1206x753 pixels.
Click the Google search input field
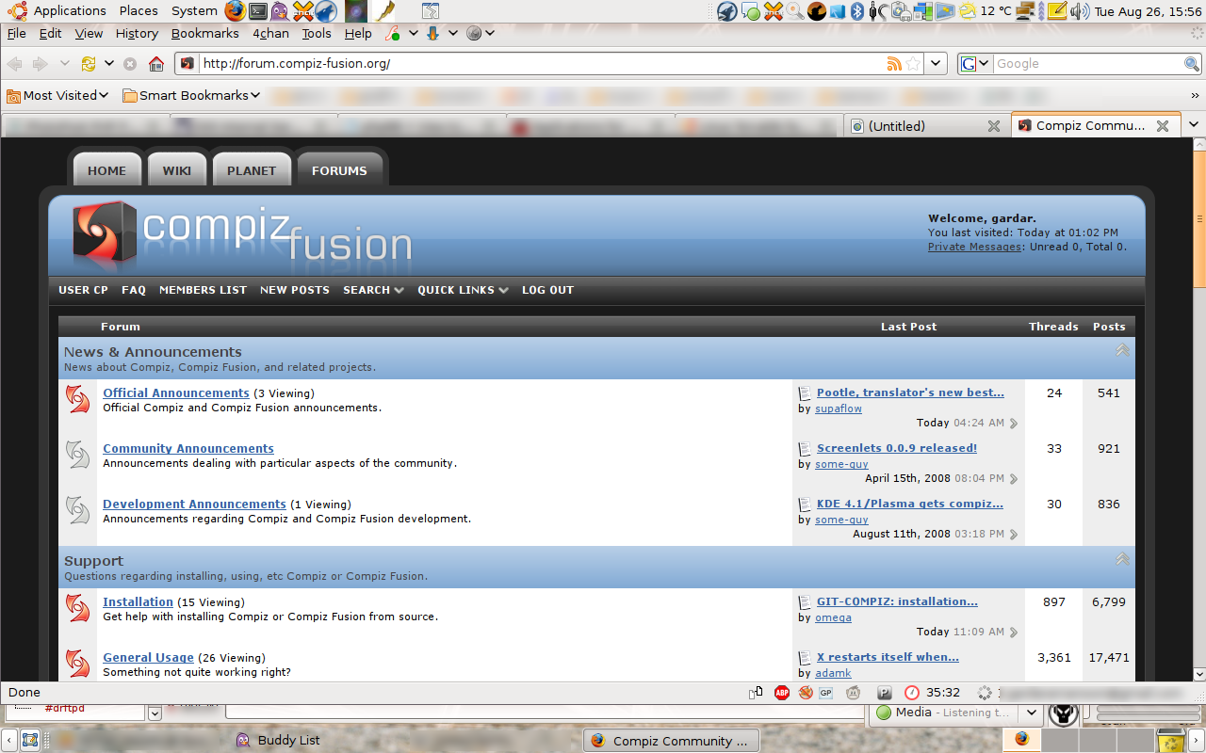[1088, 64]
